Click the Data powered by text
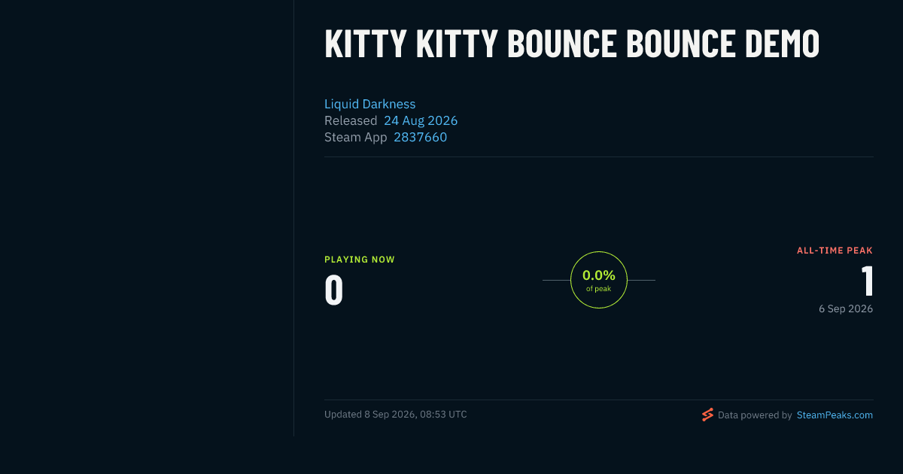Screen dimensions: 903x474 [755, 415]
